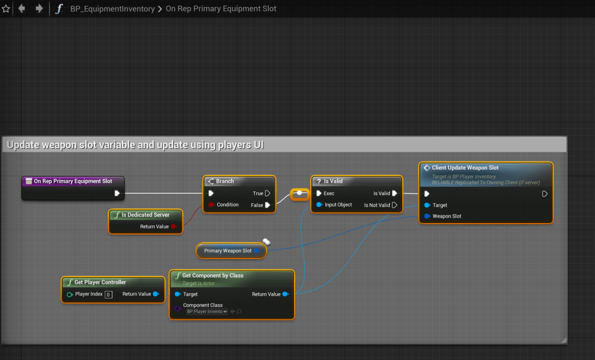Screen dimensions: 595x360
Task: Click the bookmark star icon
Action: point(6,9)
